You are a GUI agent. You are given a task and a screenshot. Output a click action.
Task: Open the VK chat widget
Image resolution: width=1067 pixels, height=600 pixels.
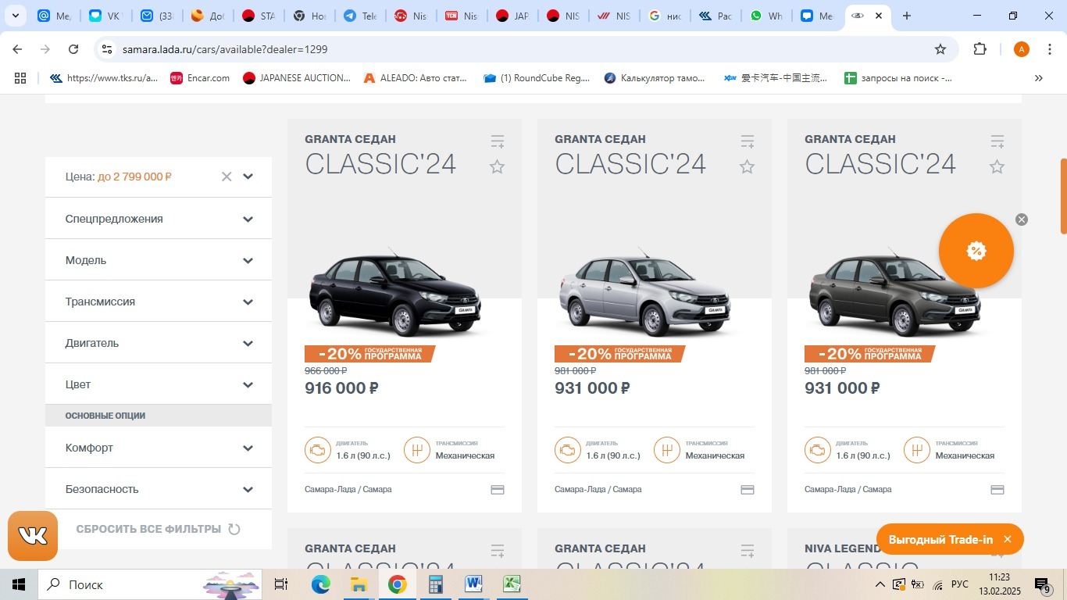(x=33, y=536)
